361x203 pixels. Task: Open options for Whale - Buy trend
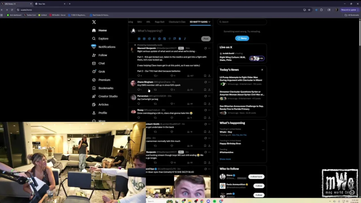[263, 129]
